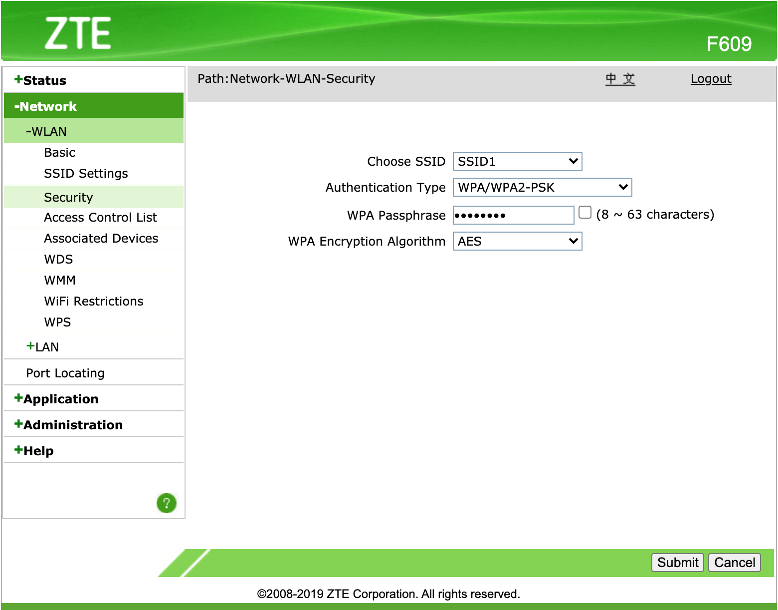Viewport: 778px width, 610px height.
Task: Expand the Administration menu section
Action: [x=68, y=424]
